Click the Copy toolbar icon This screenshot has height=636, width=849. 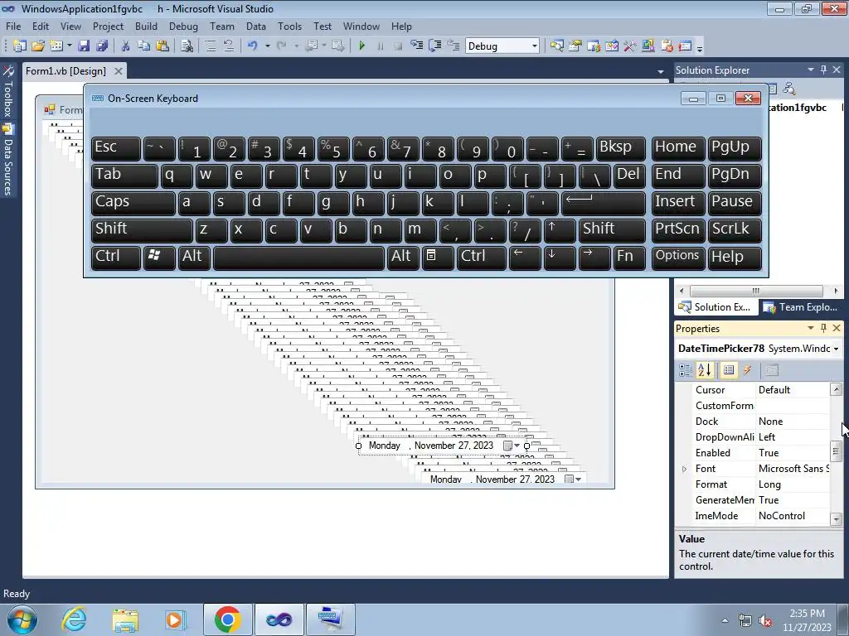click(143, 46)
